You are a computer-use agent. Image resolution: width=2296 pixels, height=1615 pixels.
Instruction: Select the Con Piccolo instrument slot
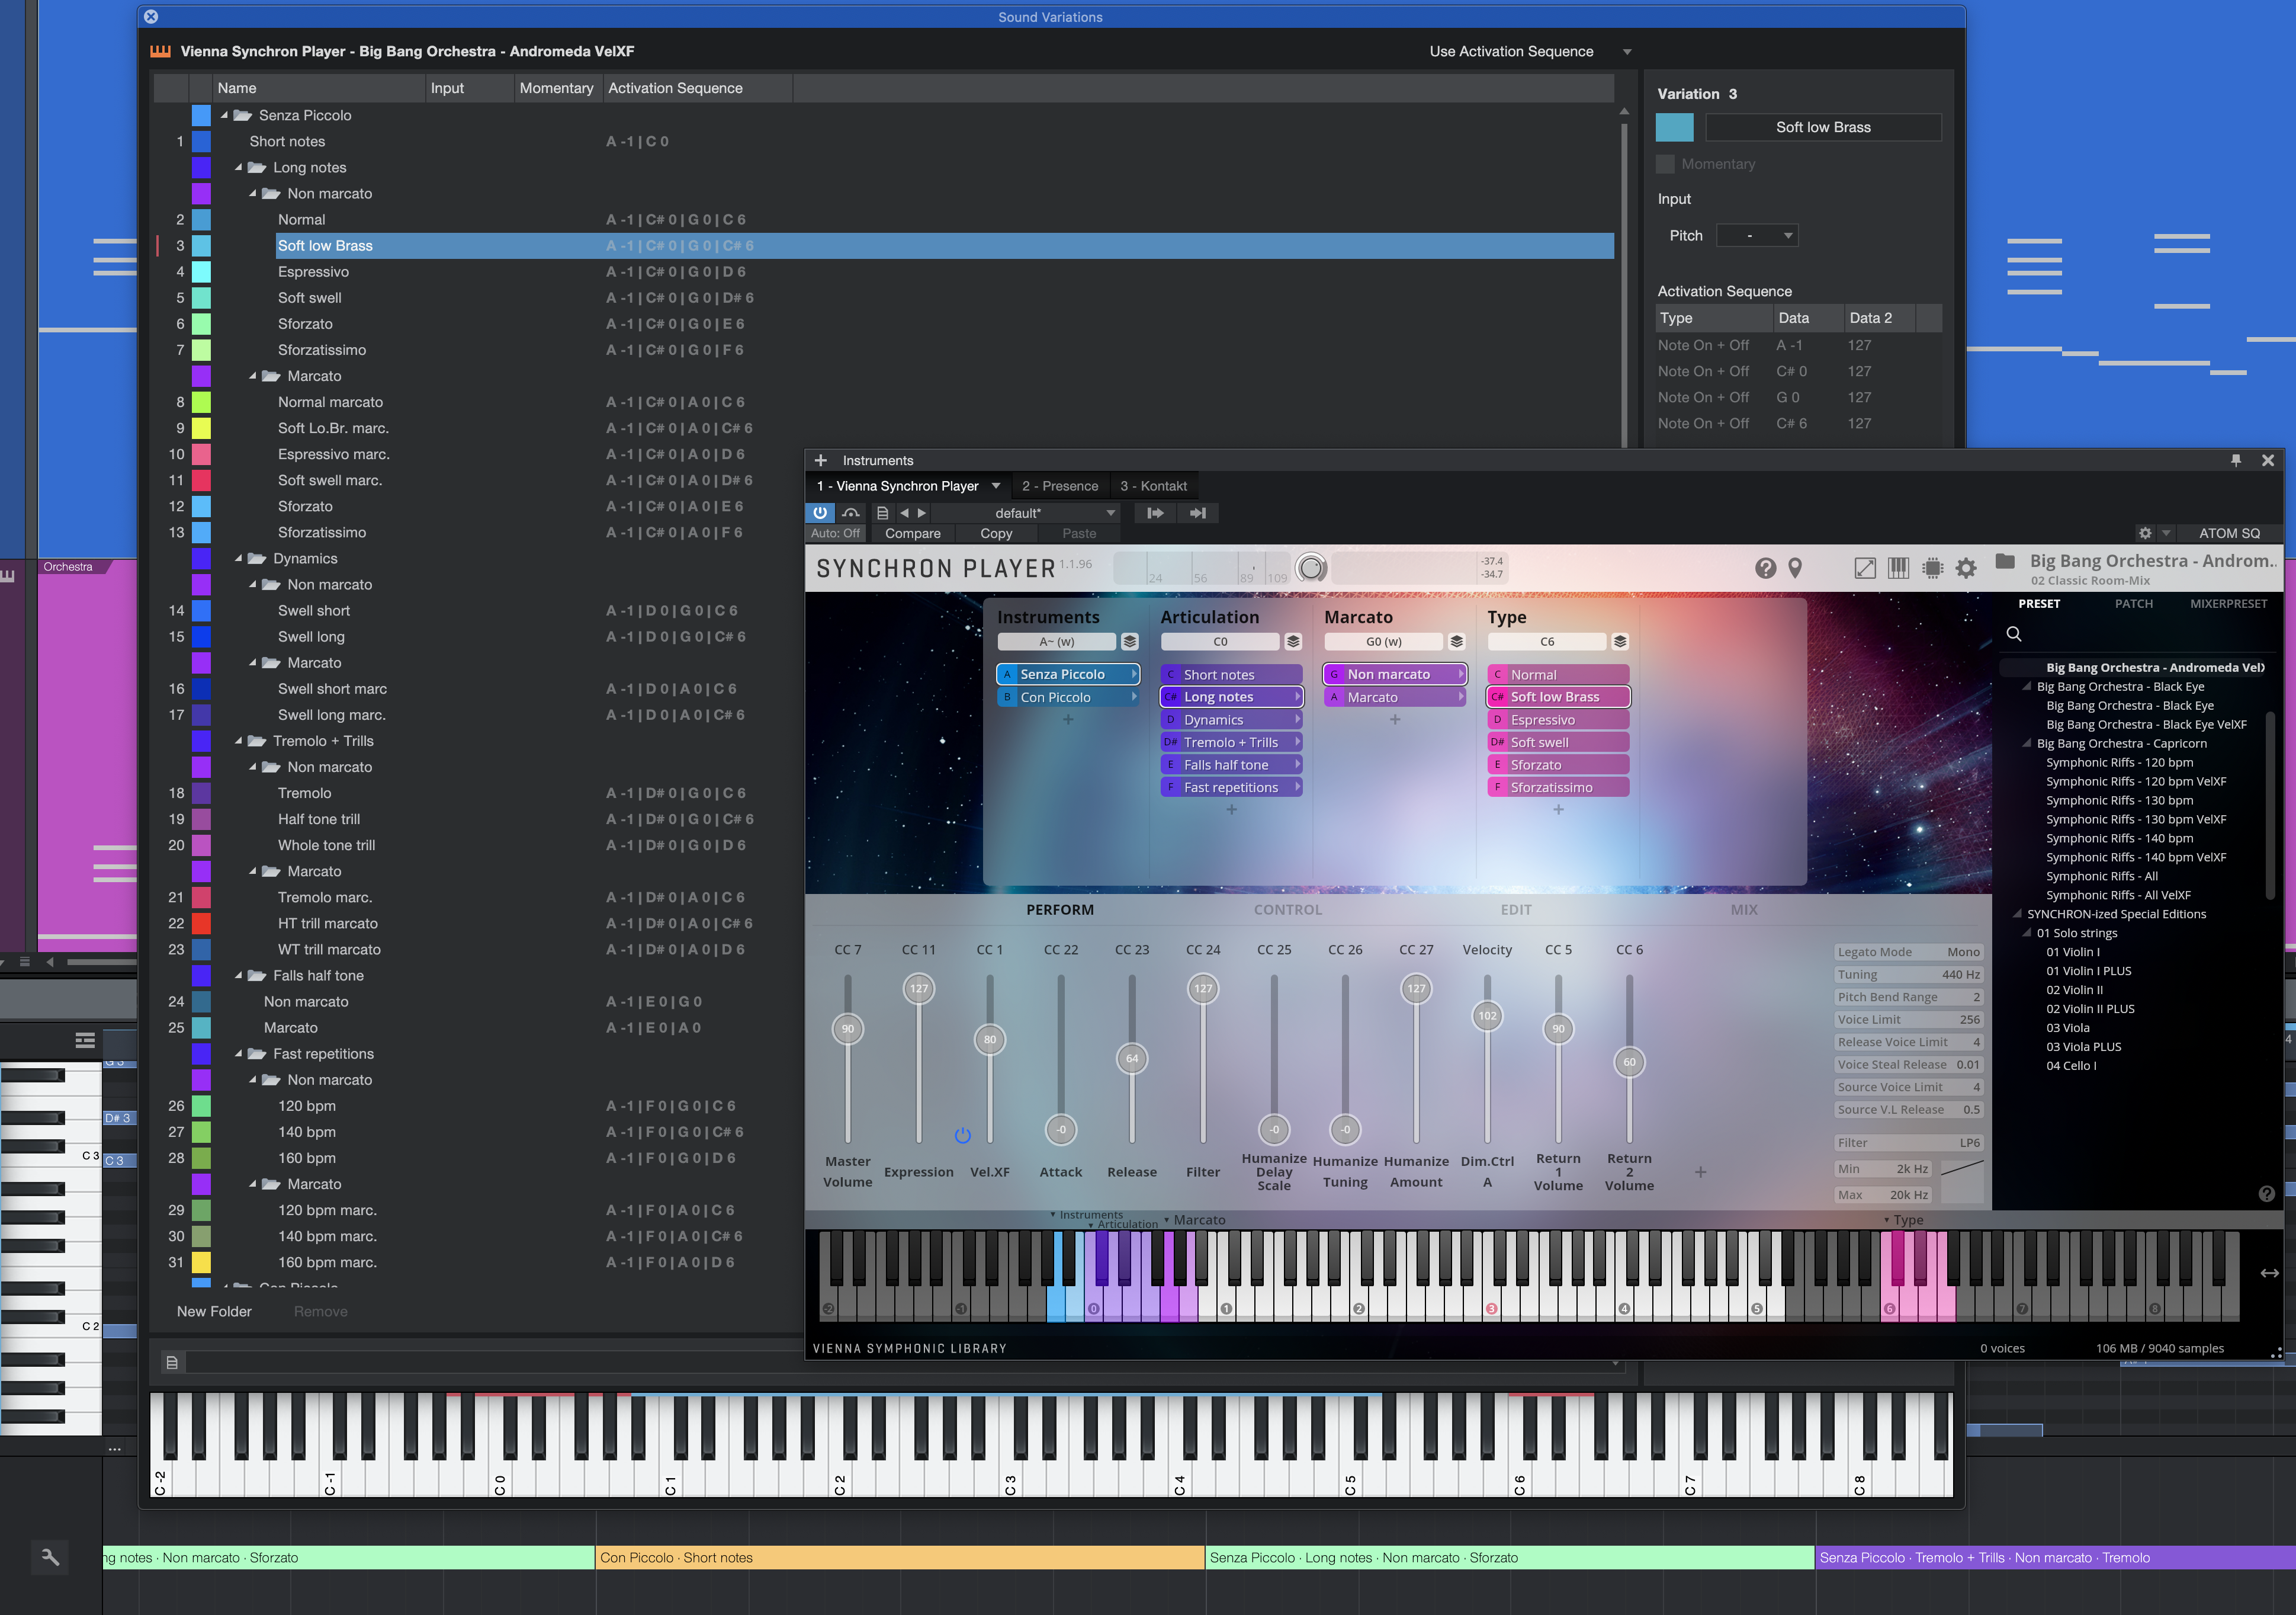1068,697
